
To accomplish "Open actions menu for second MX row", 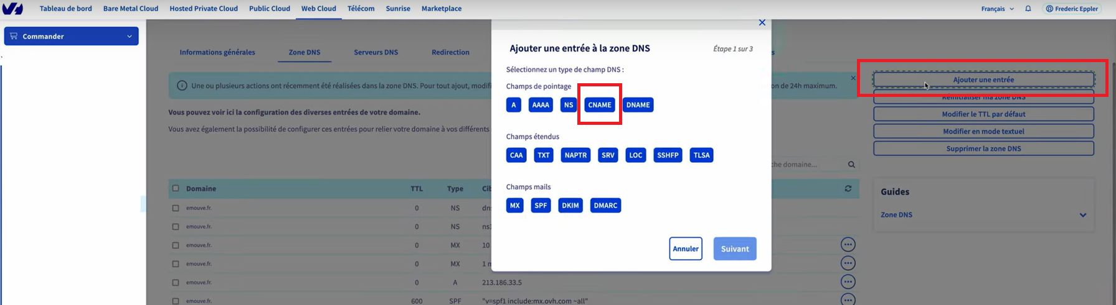I will point(848,263).
